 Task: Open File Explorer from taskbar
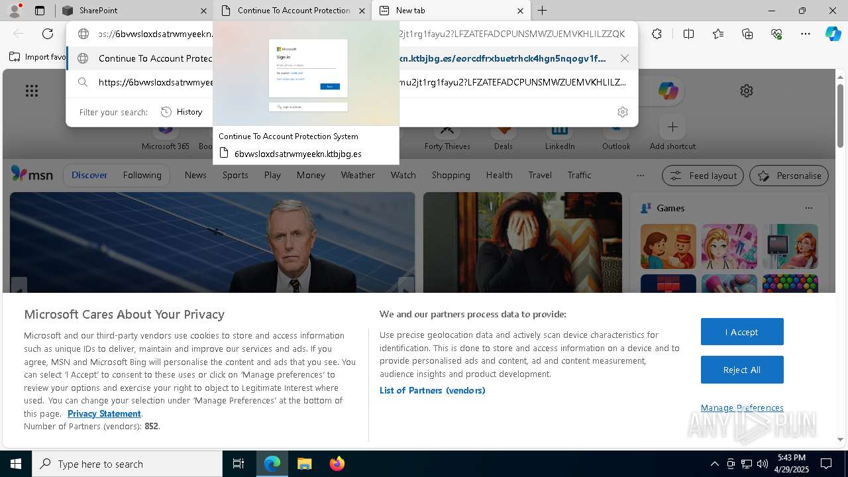click(x=304, y=464)
